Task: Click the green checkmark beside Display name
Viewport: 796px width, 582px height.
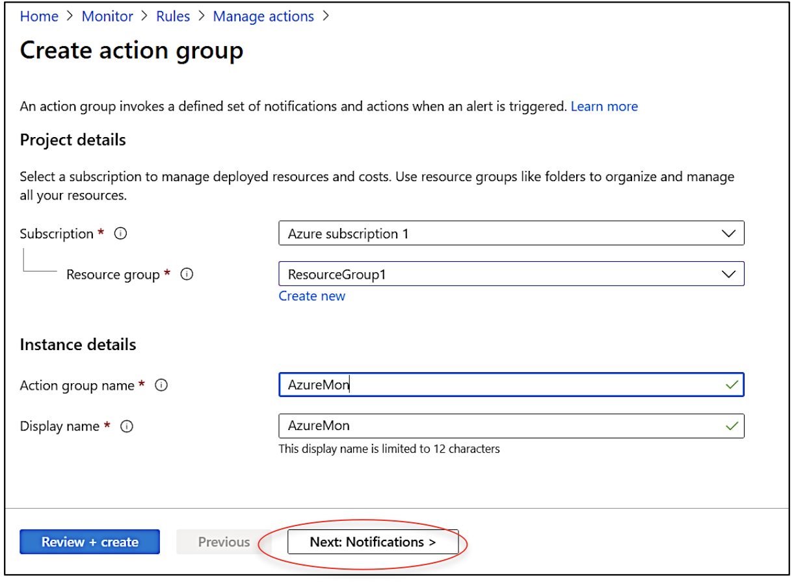Action: (x=734, y=426)
